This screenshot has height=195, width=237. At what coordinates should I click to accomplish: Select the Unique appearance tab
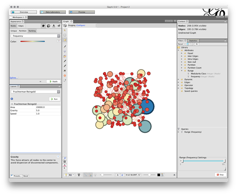(x=14, y=31)
